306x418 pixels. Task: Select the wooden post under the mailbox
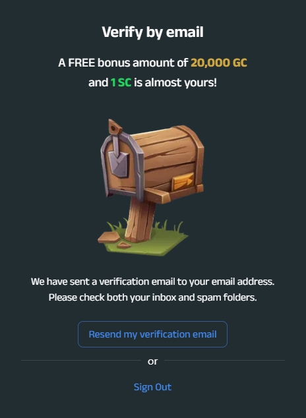point(140,220)
